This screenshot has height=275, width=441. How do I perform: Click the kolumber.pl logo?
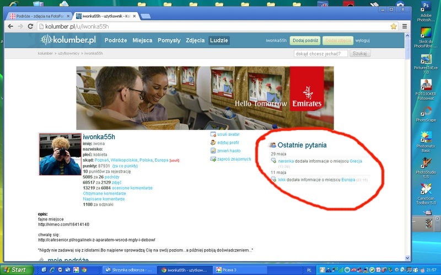69,40
